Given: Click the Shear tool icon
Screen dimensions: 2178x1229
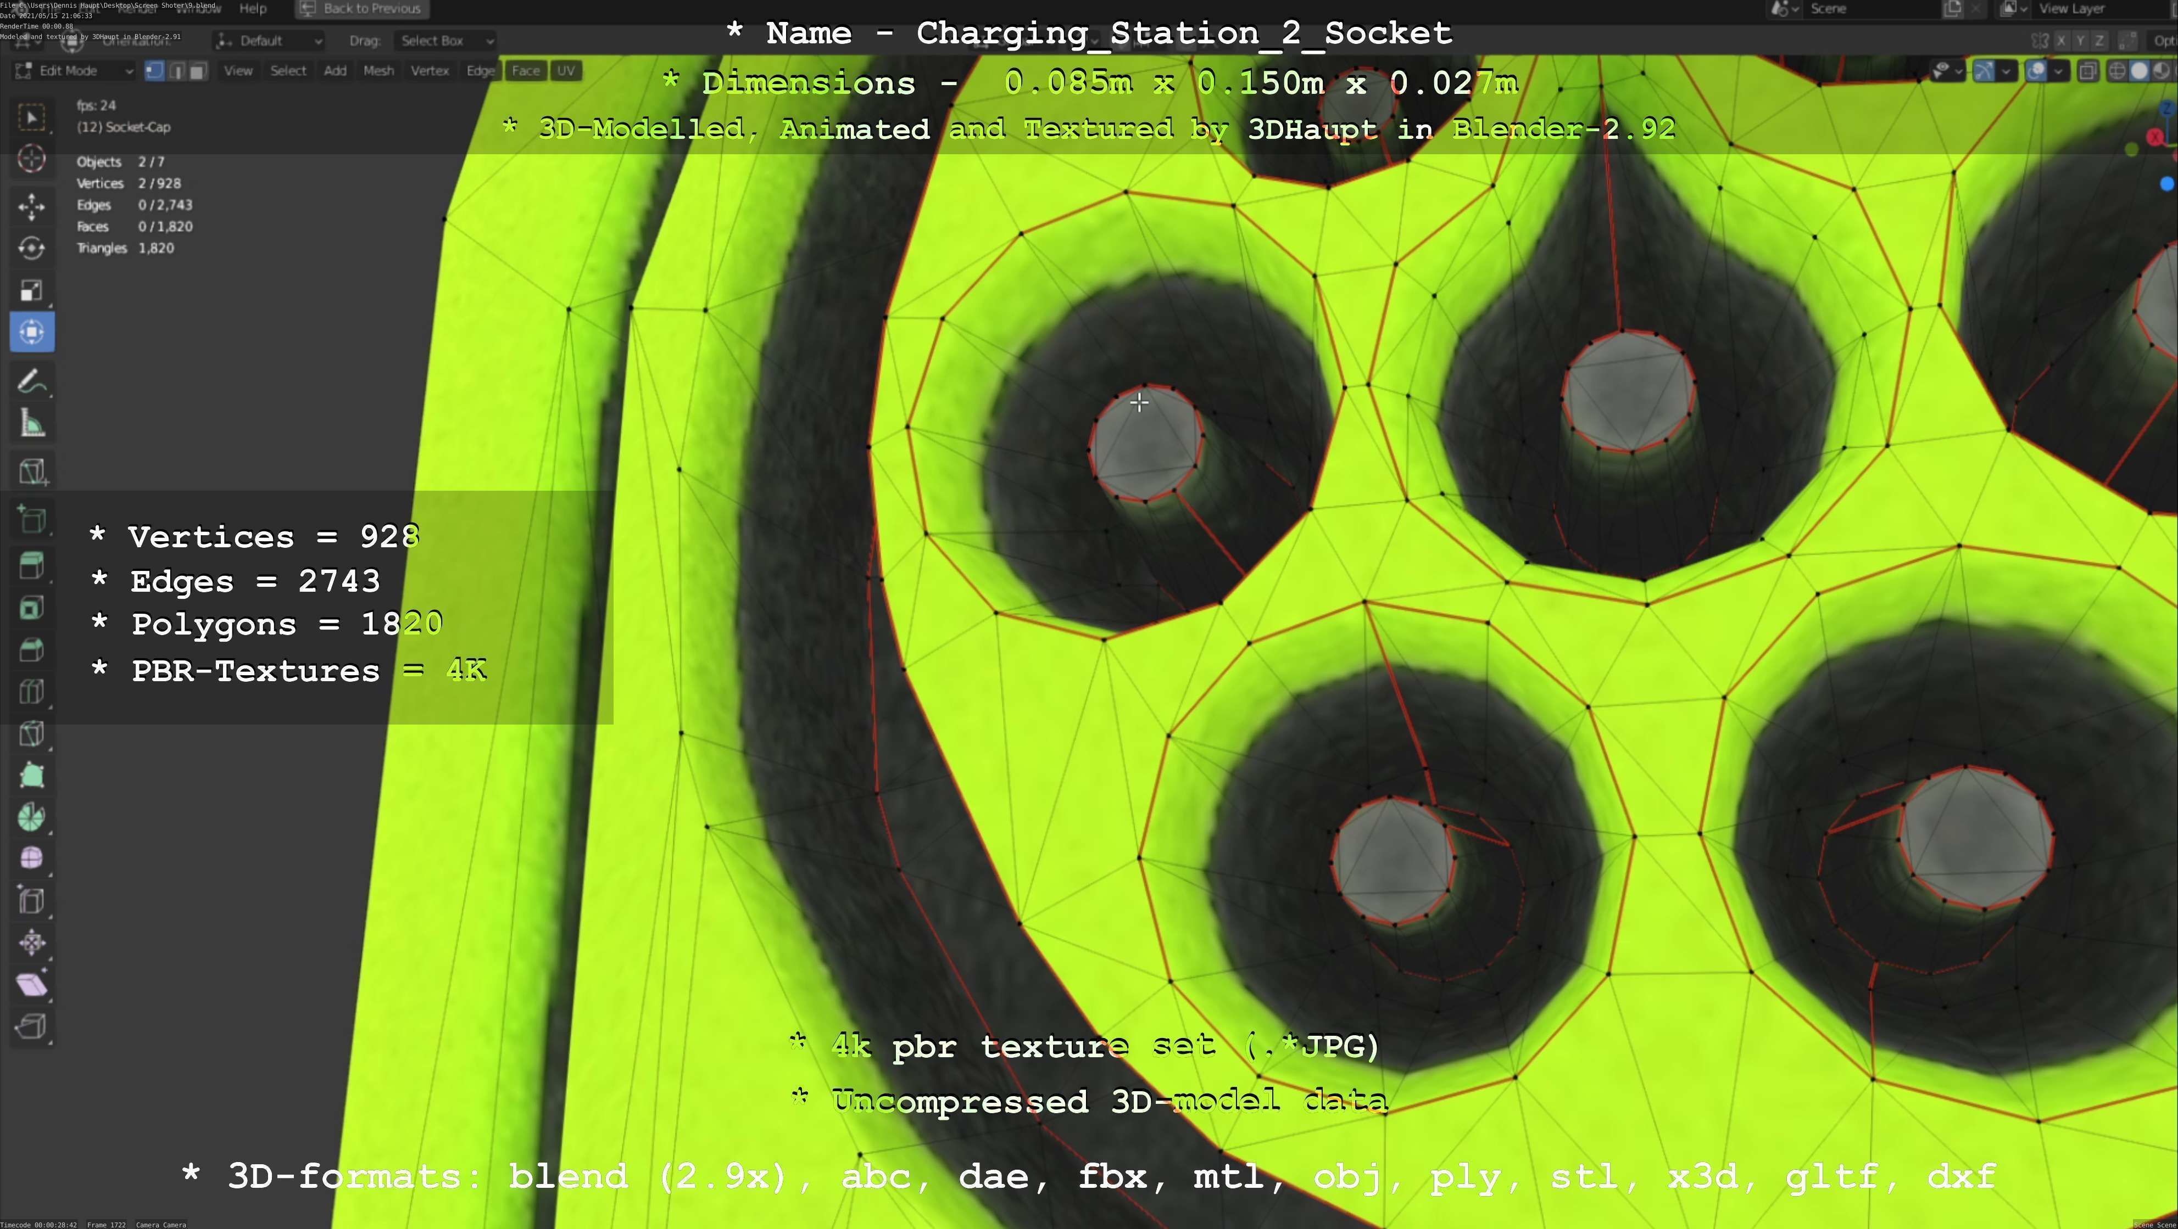Looking at the screenshot, I should coord(31,984).
